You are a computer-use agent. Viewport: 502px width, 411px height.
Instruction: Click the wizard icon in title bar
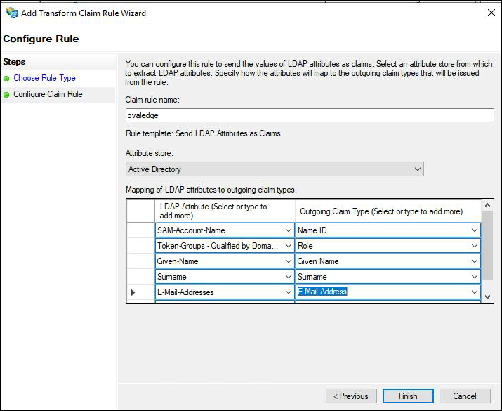coord(11,13)
